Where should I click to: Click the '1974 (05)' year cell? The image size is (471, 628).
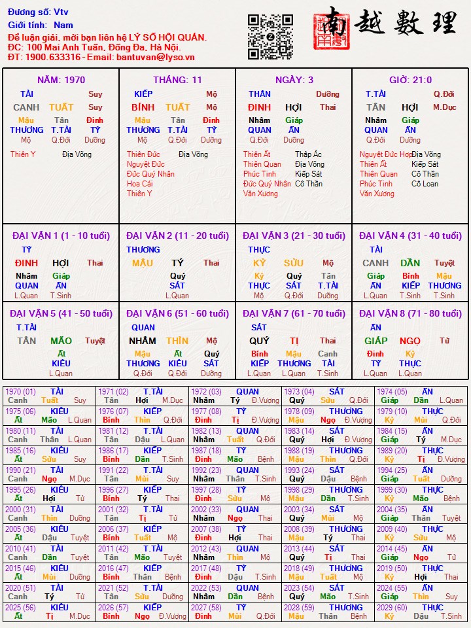click(x=421, y=396)
